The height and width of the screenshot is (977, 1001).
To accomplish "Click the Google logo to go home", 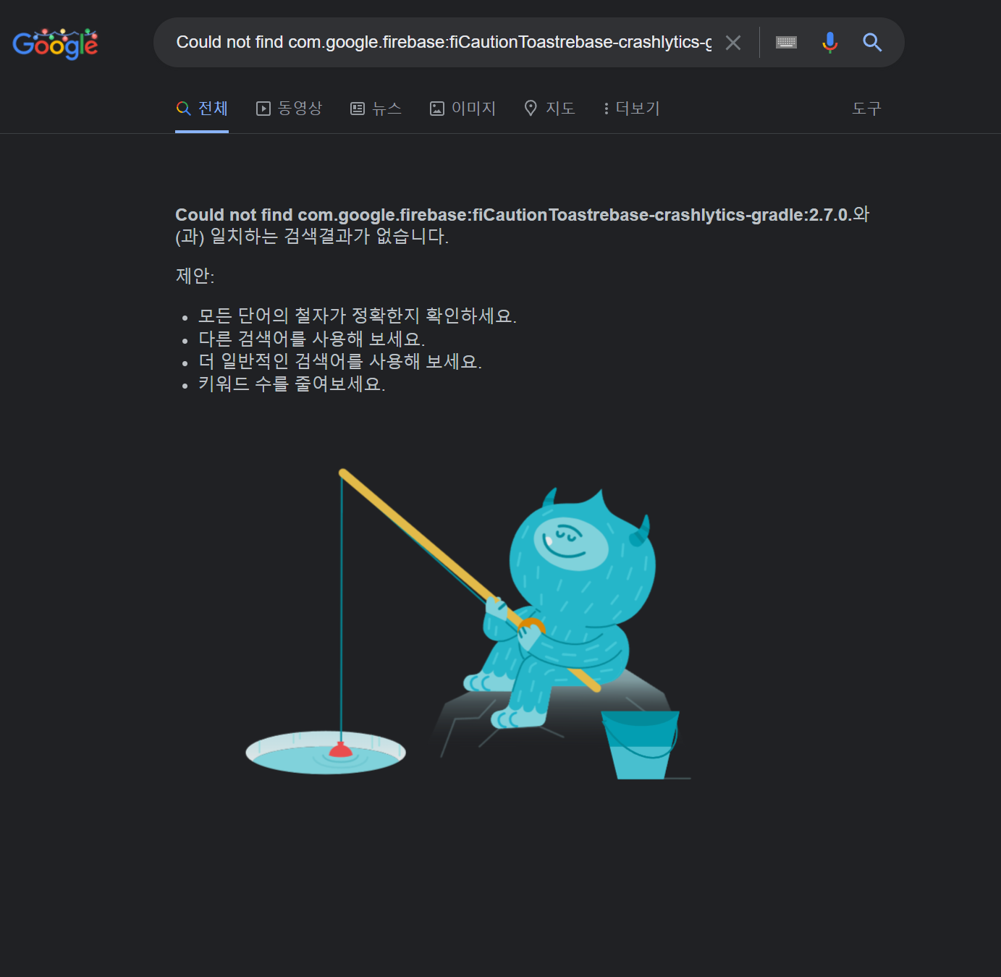I will tap(55, 43).
